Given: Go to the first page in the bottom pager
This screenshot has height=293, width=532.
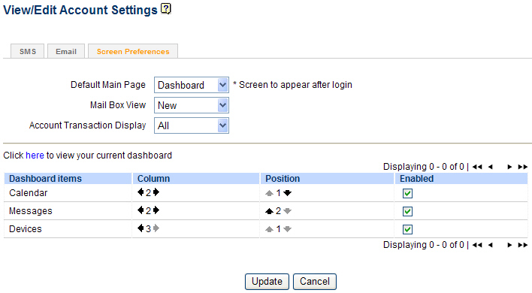Looking at the screenshot, I should tap(477, 245).
